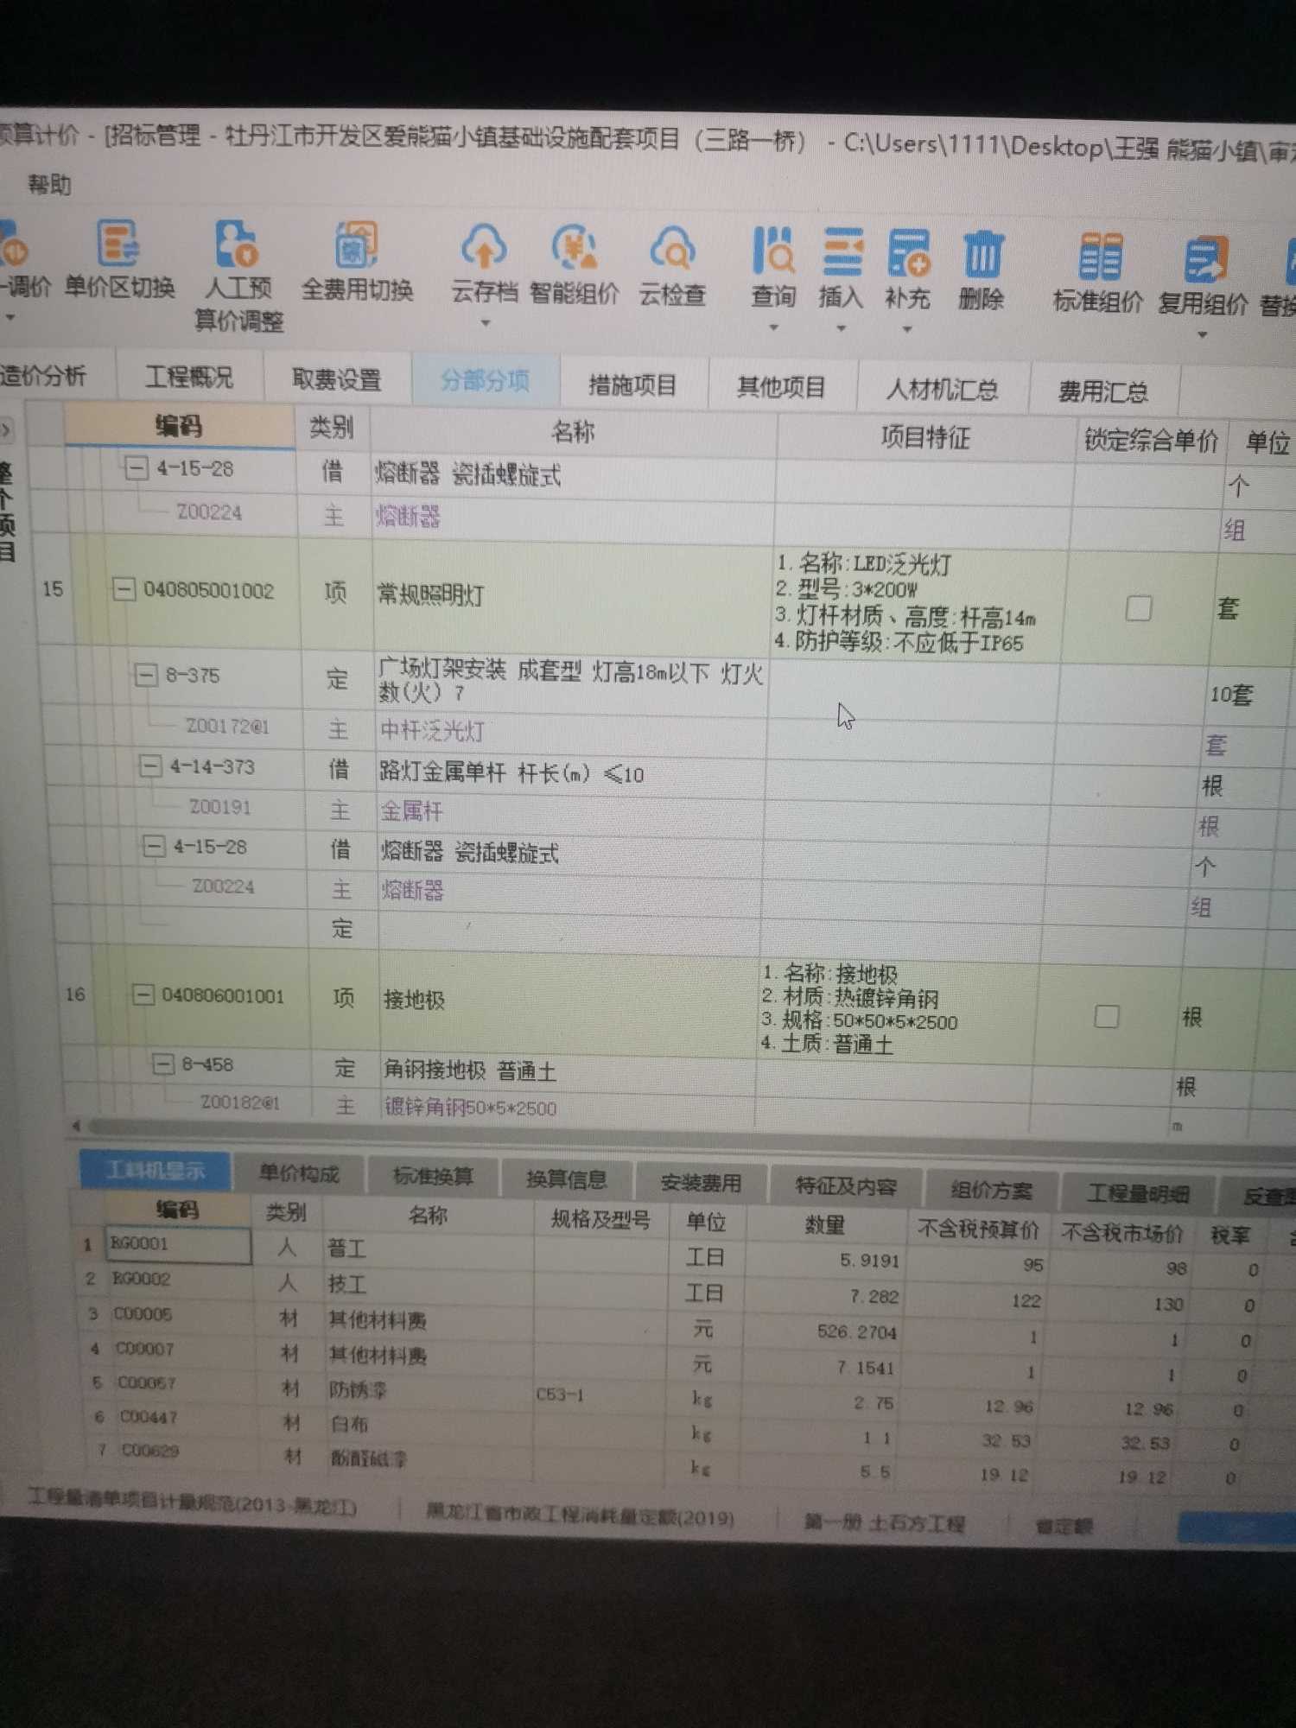Viewport: 1296px width, 1728px height.
Task: Open the 安装费用 bottom tab
Action: click(x=701, y=1183)
